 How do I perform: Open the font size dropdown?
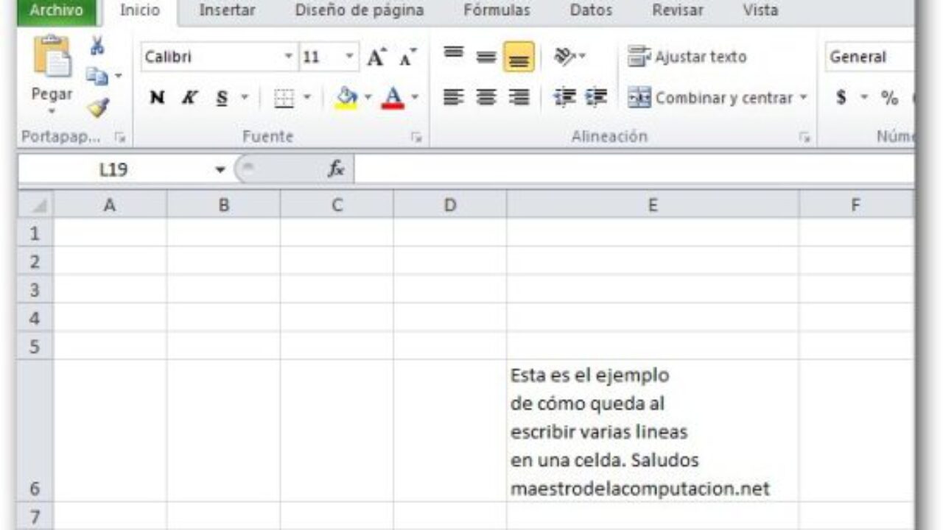pos(350,57)
